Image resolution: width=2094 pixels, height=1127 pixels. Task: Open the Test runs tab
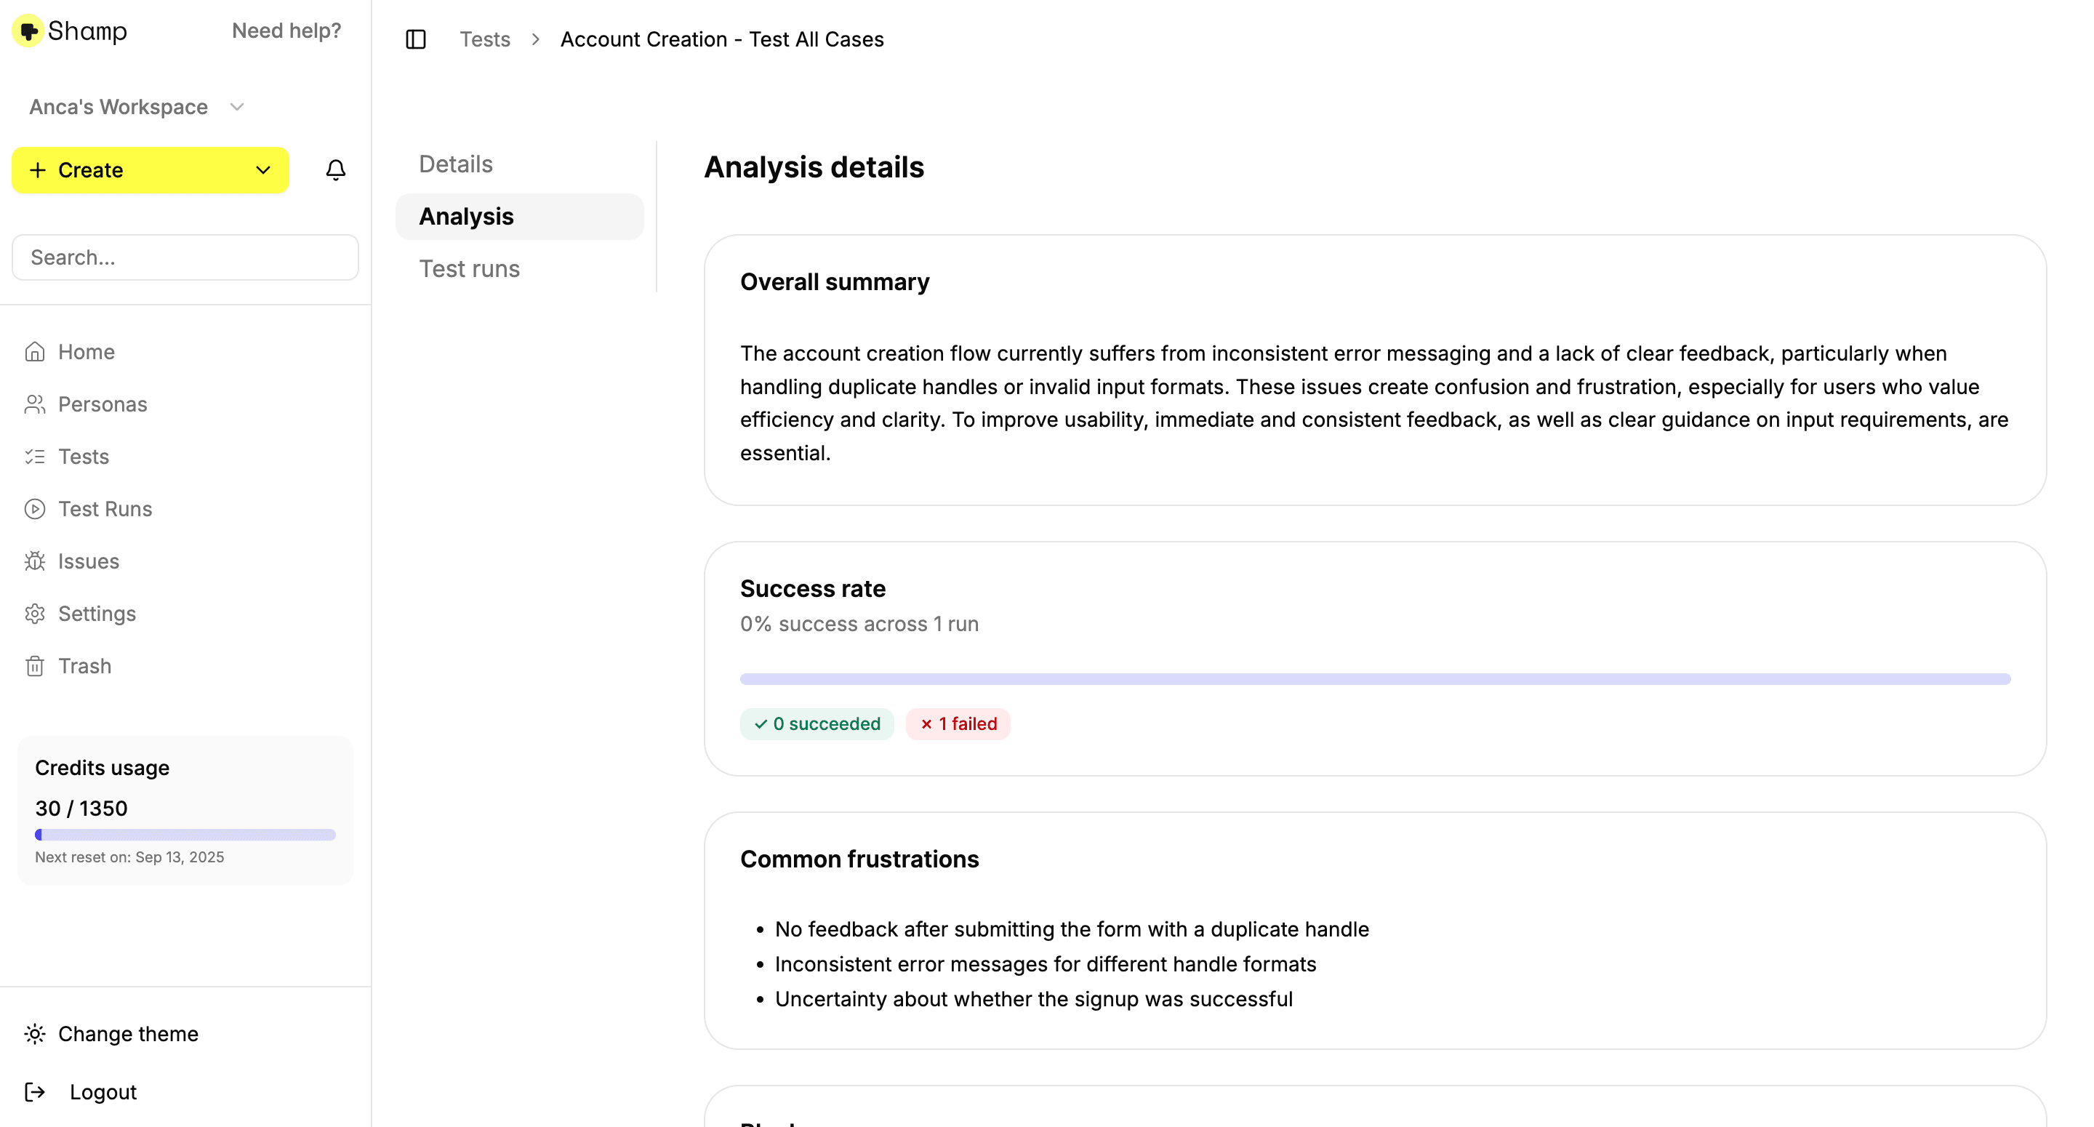coord(469,268)
